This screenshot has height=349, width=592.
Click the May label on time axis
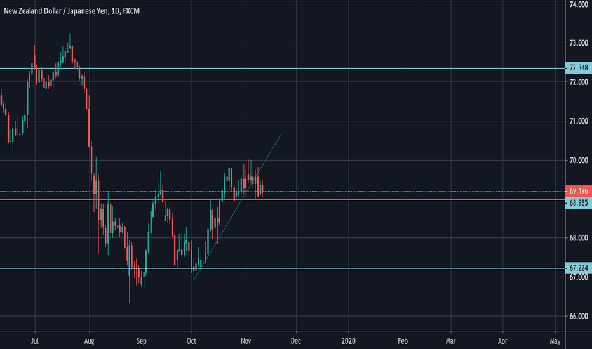(x=555, y=341)
